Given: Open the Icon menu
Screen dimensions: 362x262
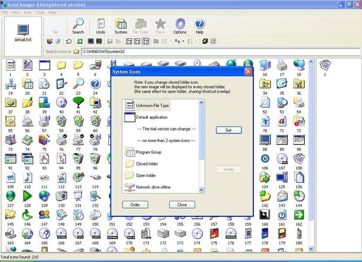Looking at the screenshot, I should (x=28, y=12).
